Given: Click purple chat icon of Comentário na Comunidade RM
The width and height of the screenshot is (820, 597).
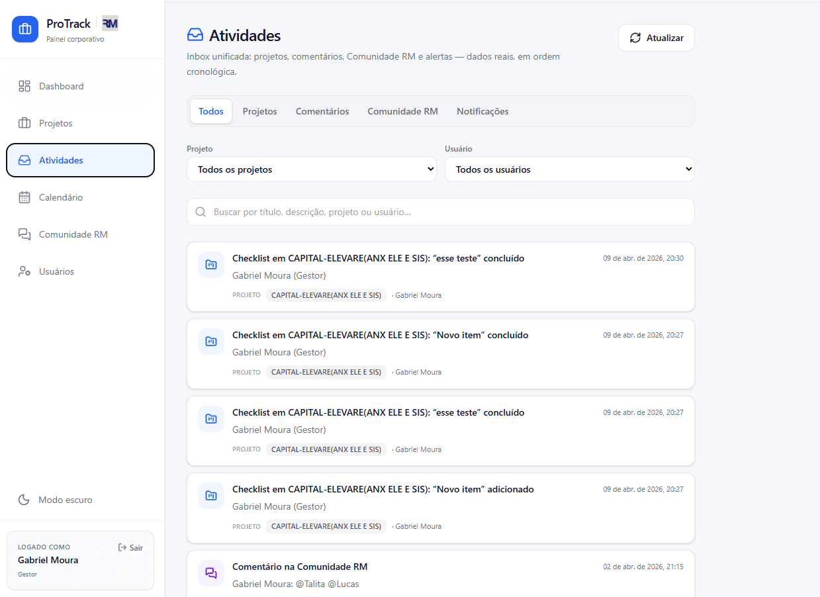Looking at the screenshot, I should click(x=211, y=573).
